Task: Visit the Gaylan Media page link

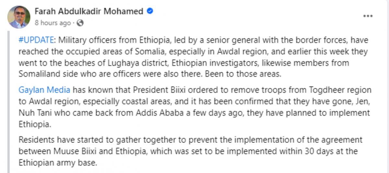Action: point(44,90)
